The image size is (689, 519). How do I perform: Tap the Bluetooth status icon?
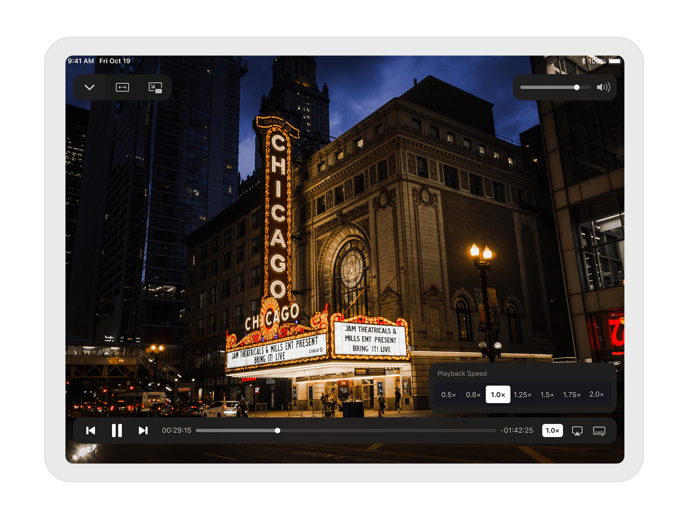(x=584, y=61)
